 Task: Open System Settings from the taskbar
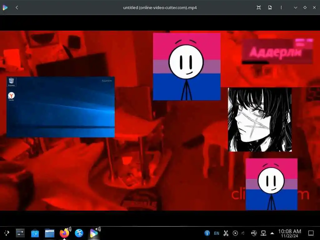(x=20, y=233)
